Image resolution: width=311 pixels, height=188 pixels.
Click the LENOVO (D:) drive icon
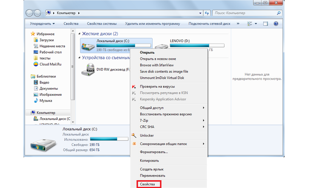[x=161, y=47]
